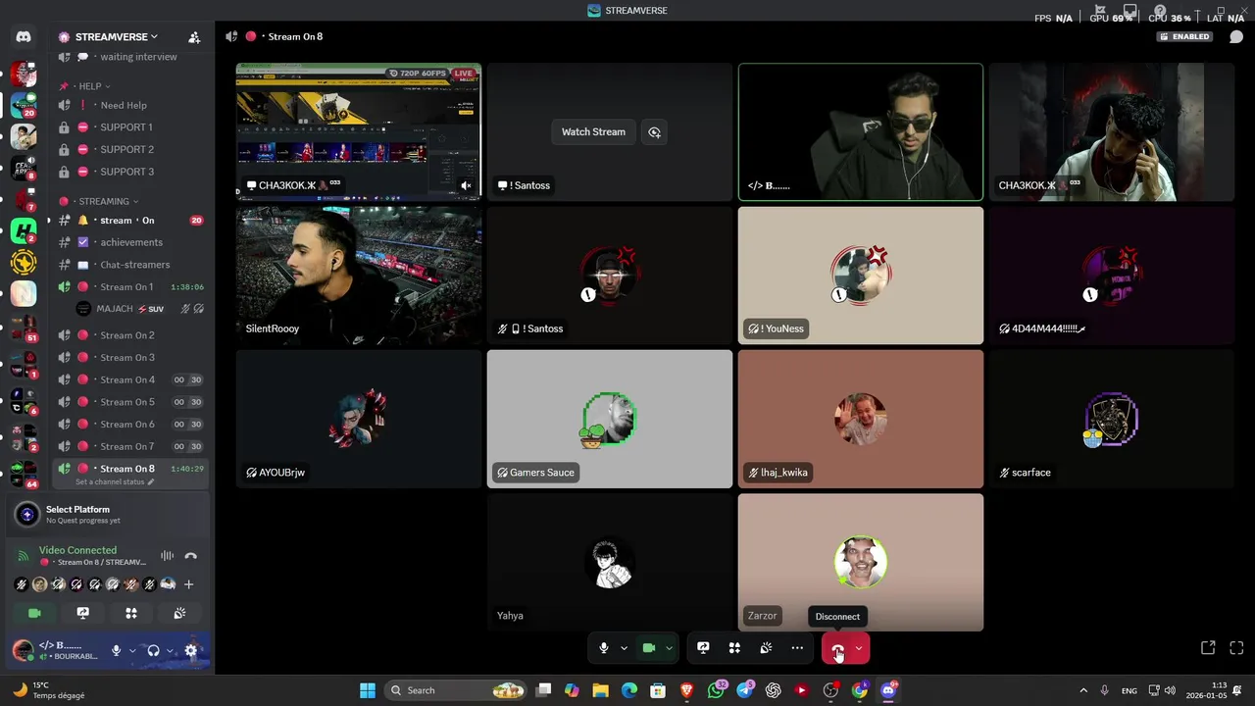Select the Gamers Sauce participant tile
The height and width of the screenshot is (706, 1255).
click(610, 419)
